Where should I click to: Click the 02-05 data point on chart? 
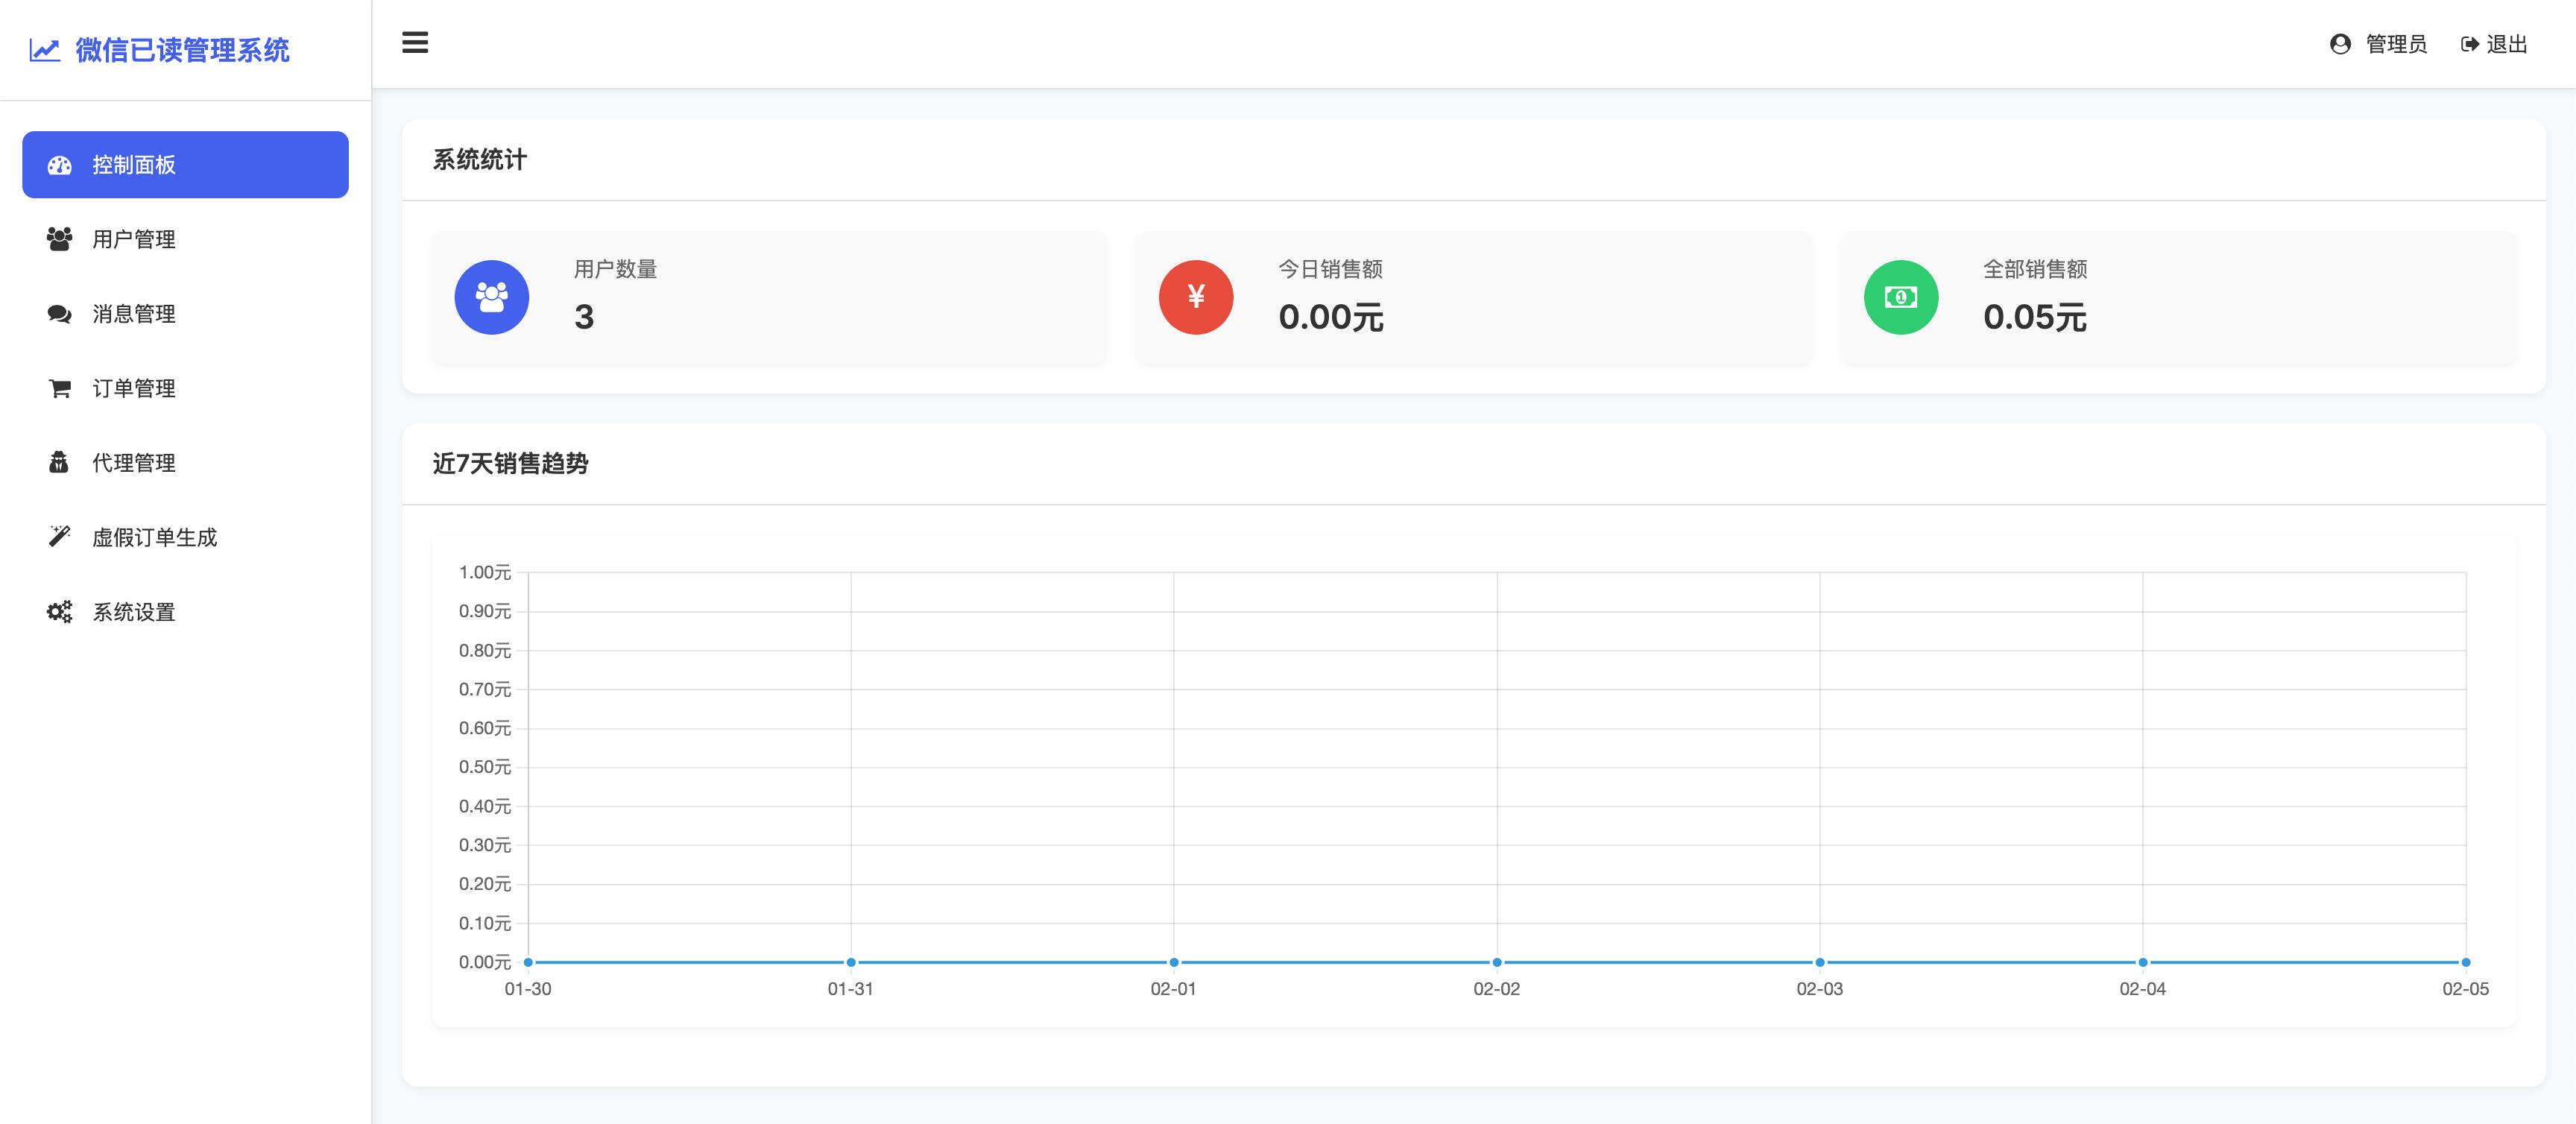pyautogui.click(x=2465, y=962)
